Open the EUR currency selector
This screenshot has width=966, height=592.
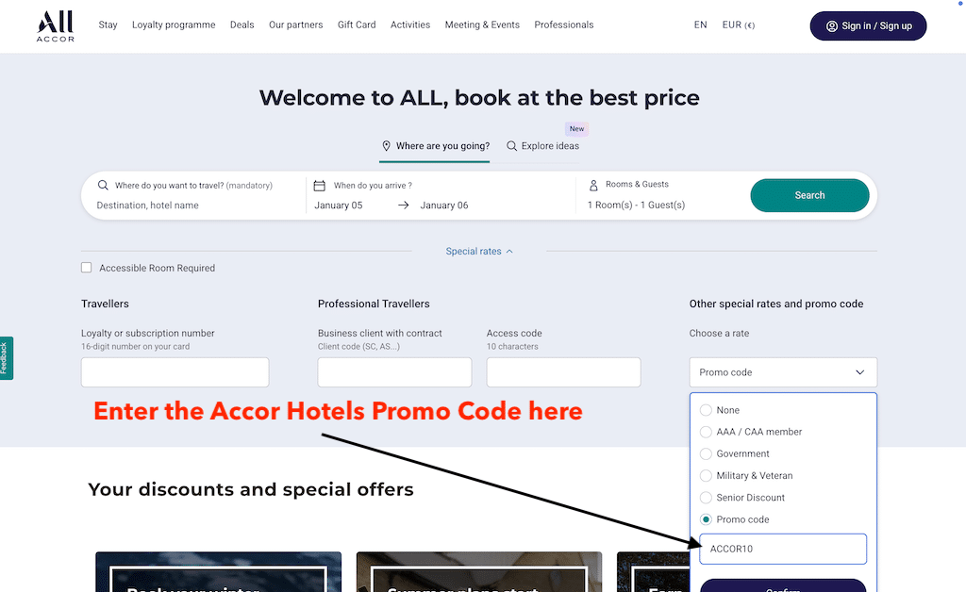pyautogui.click(x=738, y=25)
